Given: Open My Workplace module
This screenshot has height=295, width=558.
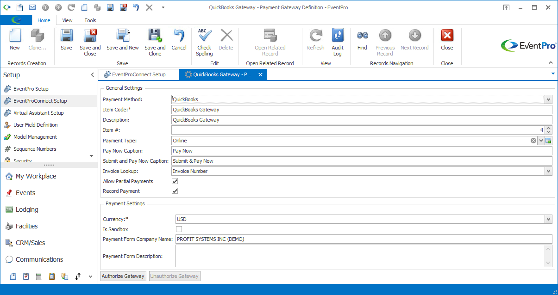Looking at the screenshot, I should [36, 176].
